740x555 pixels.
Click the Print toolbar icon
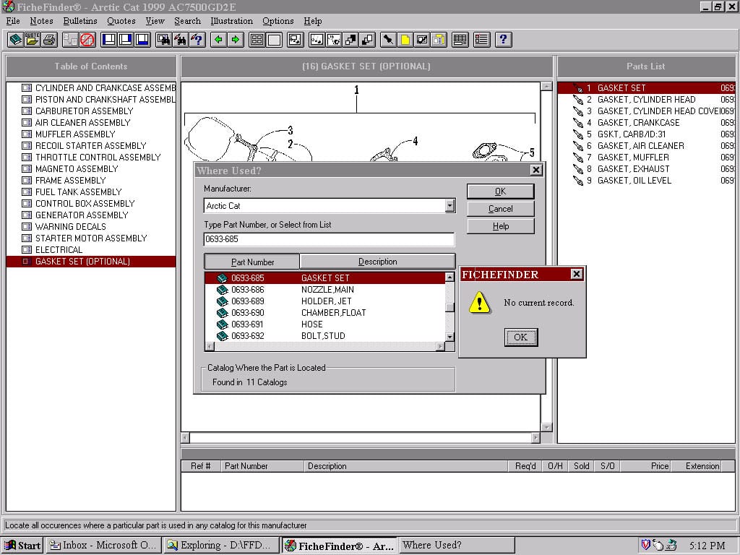coord(49,40)
